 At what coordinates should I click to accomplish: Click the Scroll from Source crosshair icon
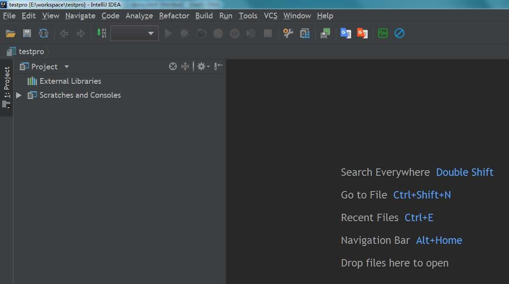click(x=173, y=67)
